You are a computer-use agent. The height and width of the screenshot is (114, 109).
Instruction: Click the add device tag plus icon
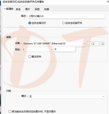[x=102, y=44]
